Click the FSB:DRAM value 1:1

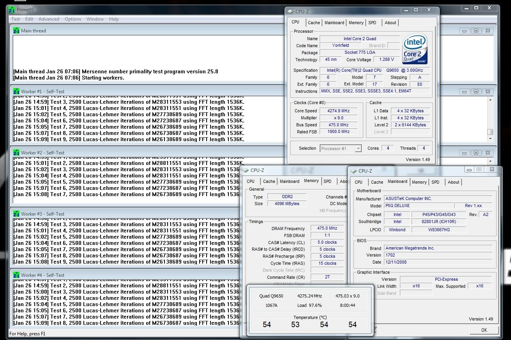click(327, 236)
